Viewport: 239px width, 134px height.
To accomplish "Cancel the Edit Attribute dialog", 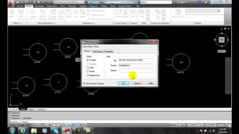I will click(137, 83).
